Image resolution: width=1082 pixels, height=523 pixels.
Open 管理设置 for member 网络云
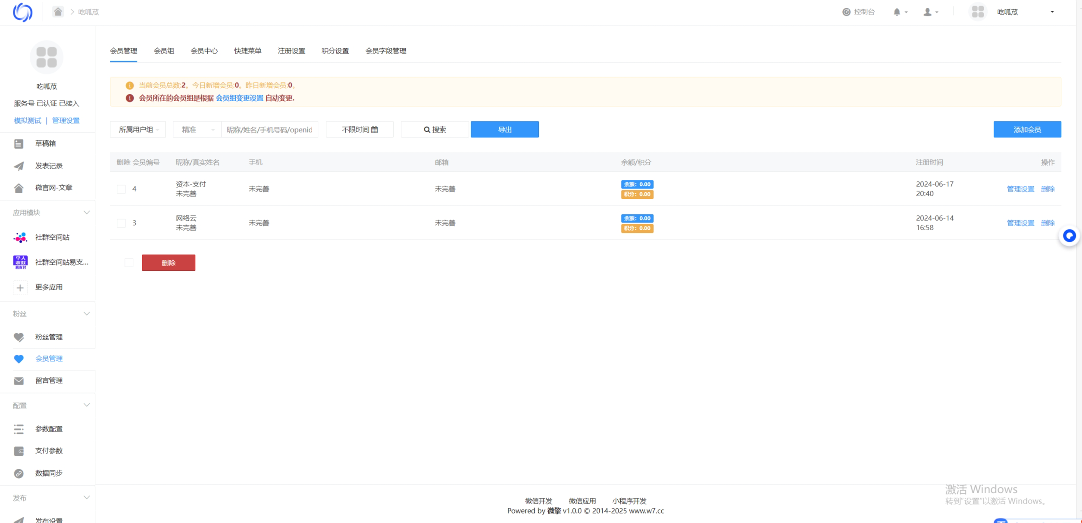click(x=1020, y=223)
